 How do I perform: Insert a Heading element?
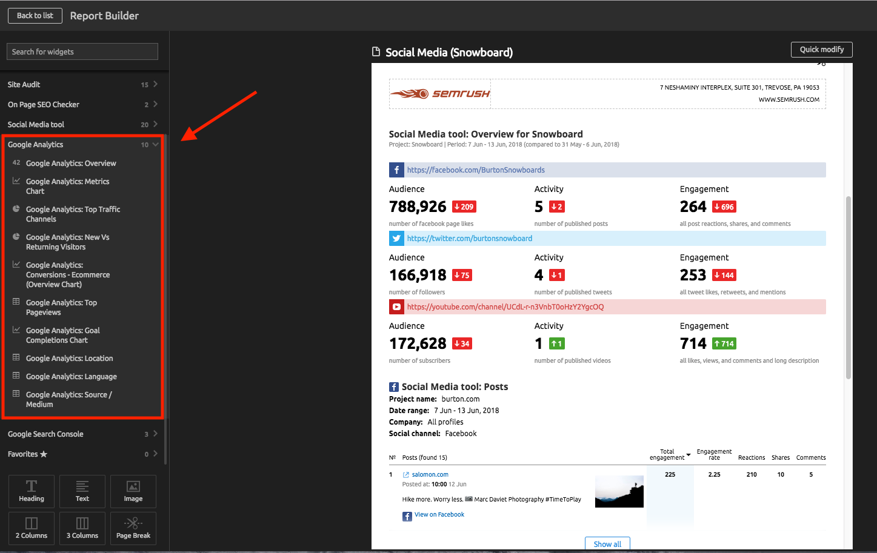point(32,491)
